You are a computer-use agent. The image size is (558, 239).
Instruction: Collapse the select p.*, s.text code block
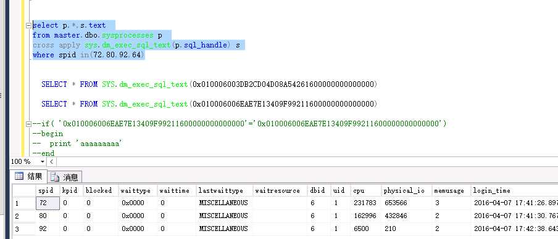[28, 26]
